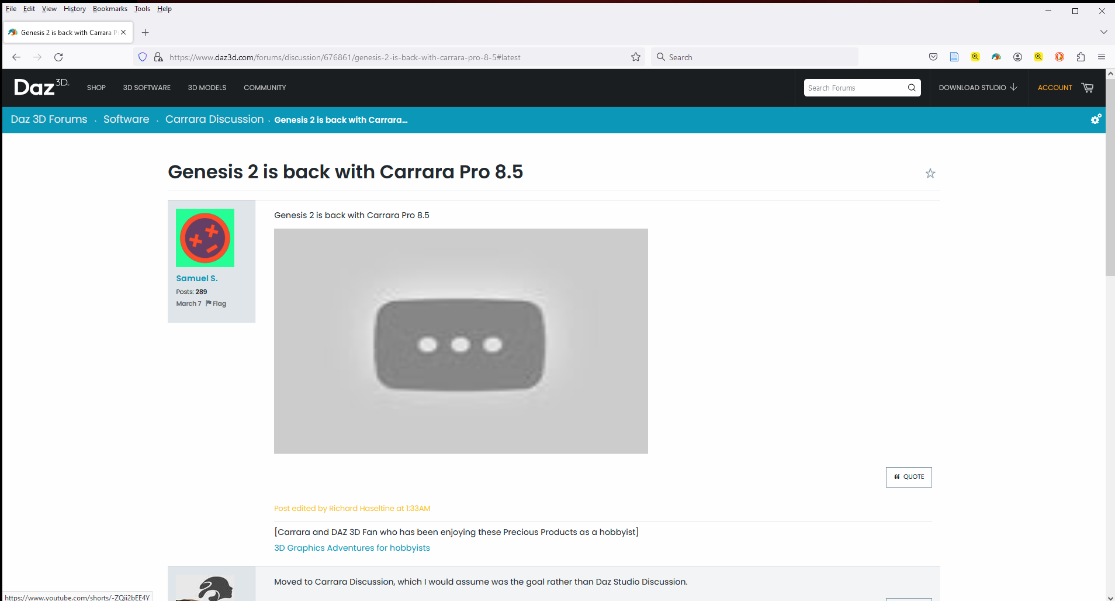This screenshot has height=601, width=1115.
Task: Close the Genesis 2 browser tab
Action: pyautogui.click(x=123, y=32)
